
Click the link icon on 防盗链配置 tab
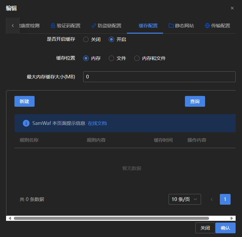tap(94, 26)
